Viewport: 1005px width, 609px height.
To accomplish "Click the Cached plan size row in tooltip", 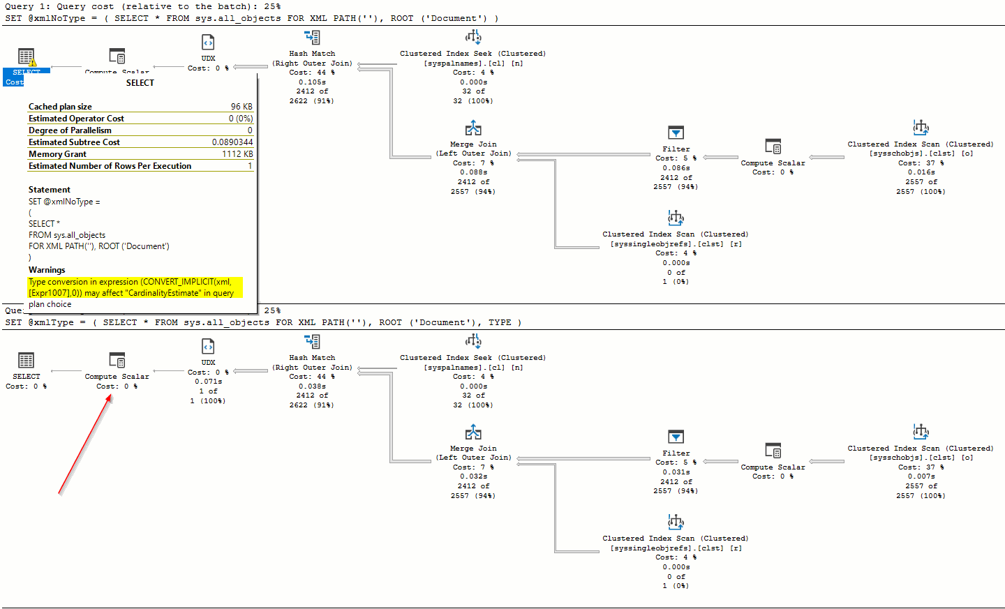I will (140, 107).
